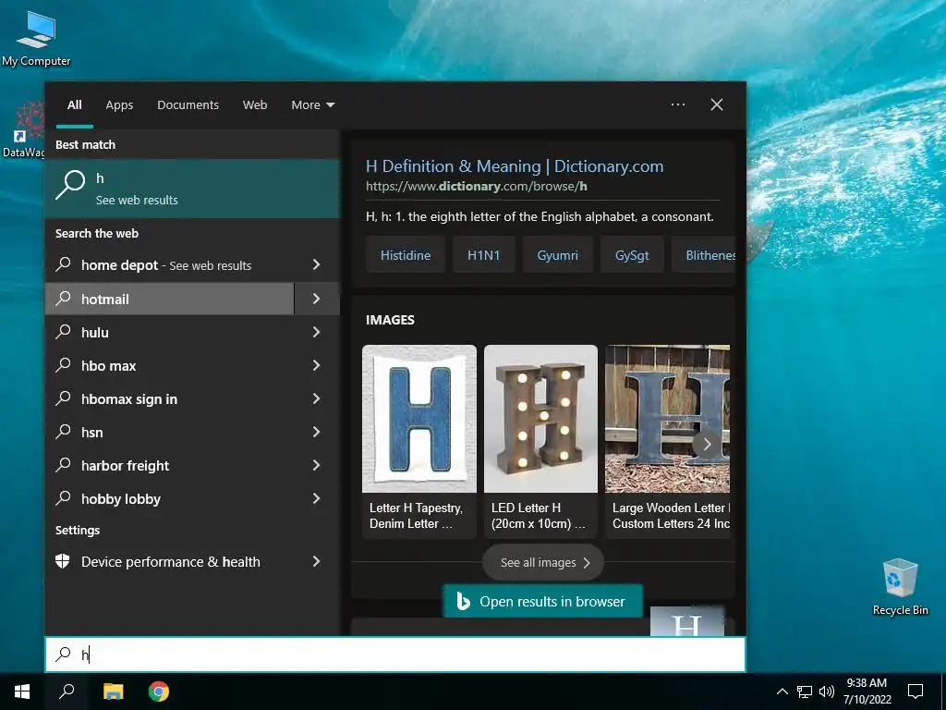Open the H Definition Dictionary.com link
The width and height of the screenshot is (946, 710).
click(514, 166)
